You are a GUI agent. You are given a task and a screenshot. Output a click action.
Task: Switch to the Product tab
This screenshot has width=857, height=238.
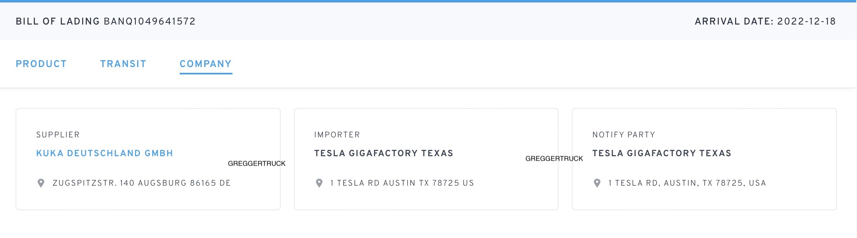click(x=41, y=64)
